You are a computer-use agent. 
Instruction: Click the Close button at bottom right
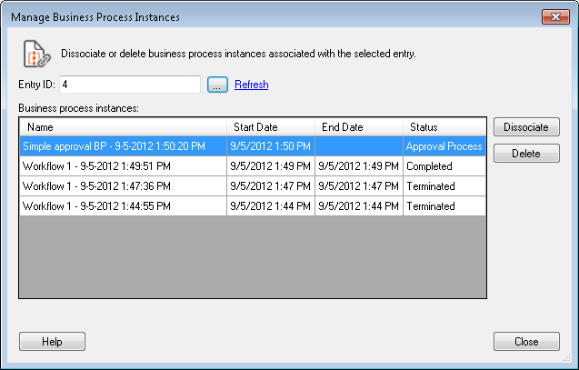526,342
